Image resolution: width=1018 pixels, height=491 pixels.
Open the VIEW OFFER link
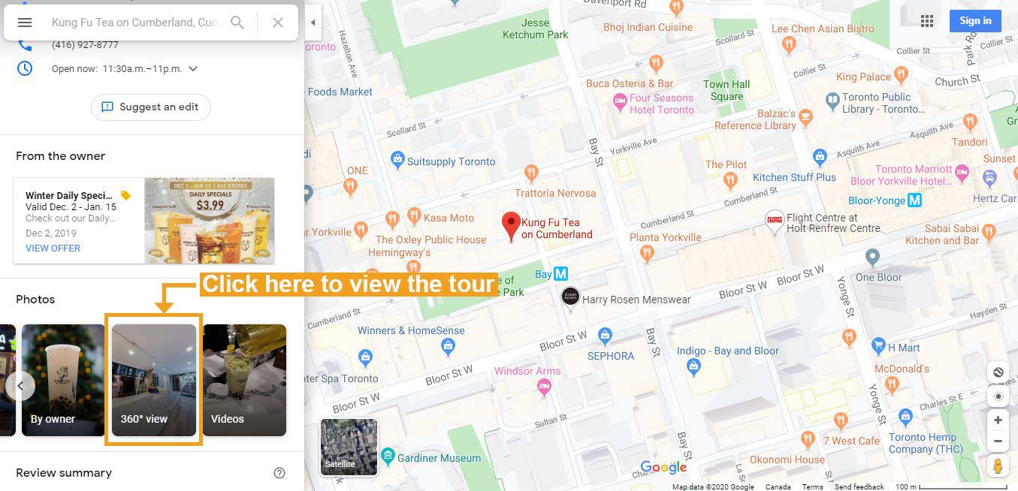pyautogui.click(x=53, y=248)
